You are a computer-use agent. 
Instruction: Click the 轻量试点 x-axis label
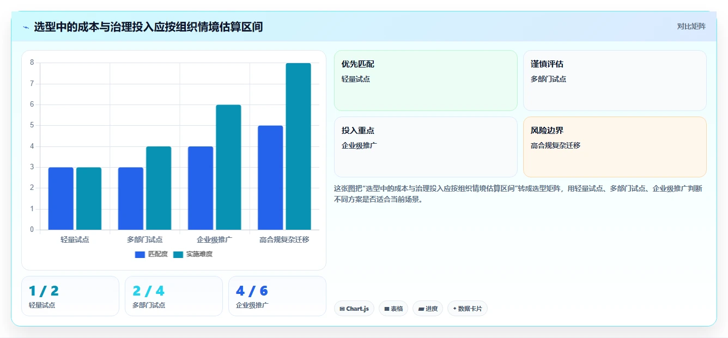75,239
